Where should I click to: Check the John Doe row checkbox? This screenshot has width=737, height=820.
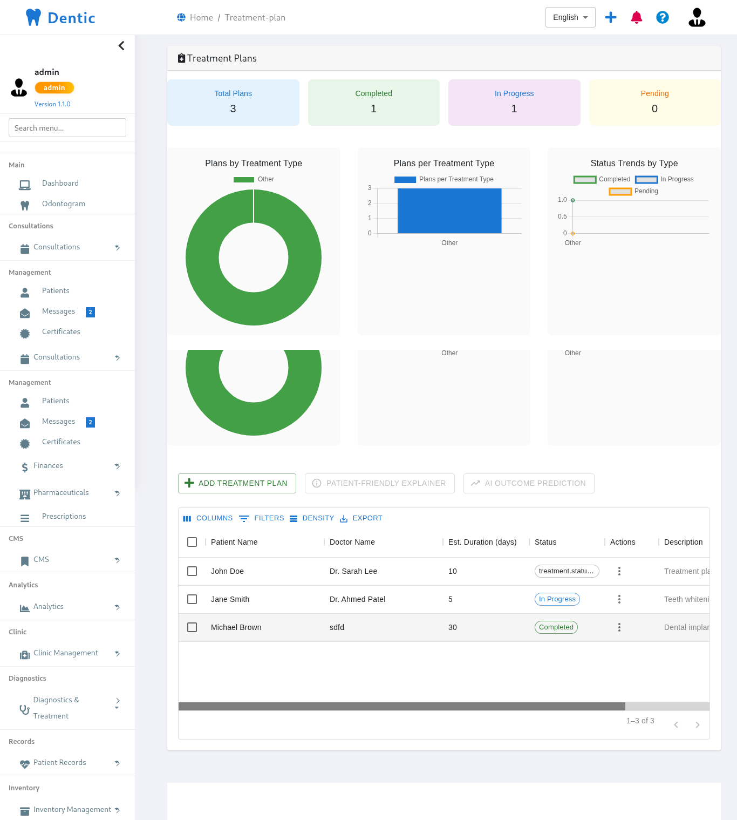pos(192,571)
